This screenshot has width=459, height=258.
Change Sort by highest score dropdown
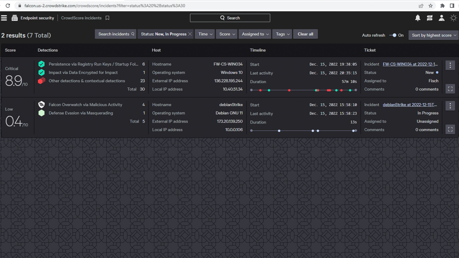[434, 35]
